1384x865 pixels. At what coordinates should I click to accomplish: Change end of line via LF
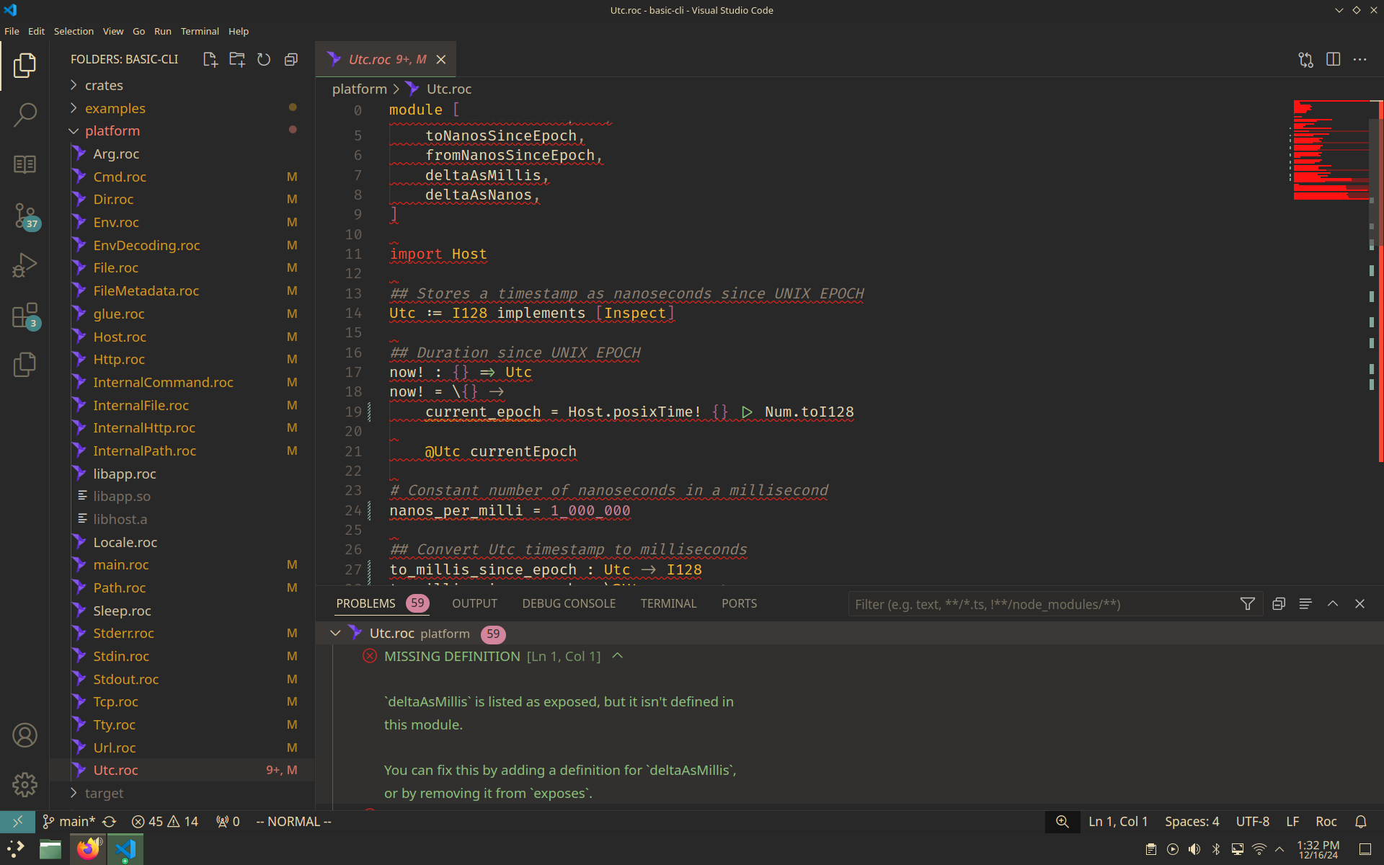click(1292, 821)
